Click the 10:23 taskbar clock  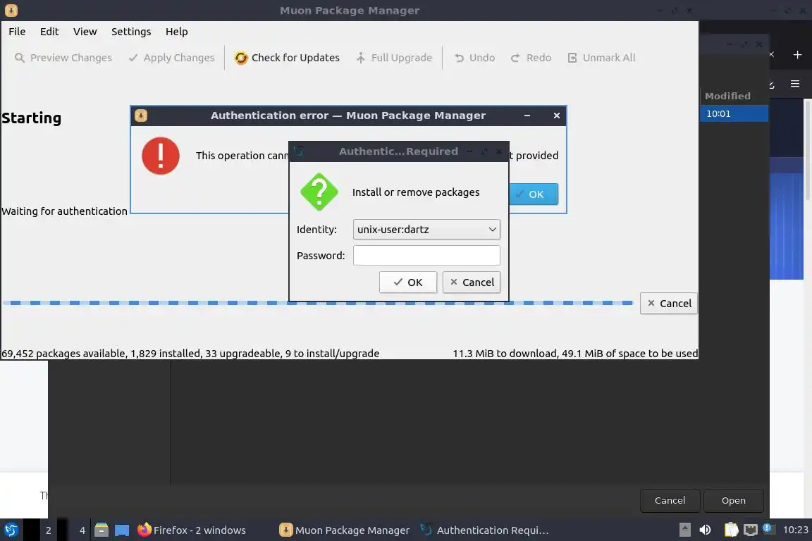(795, 530)
